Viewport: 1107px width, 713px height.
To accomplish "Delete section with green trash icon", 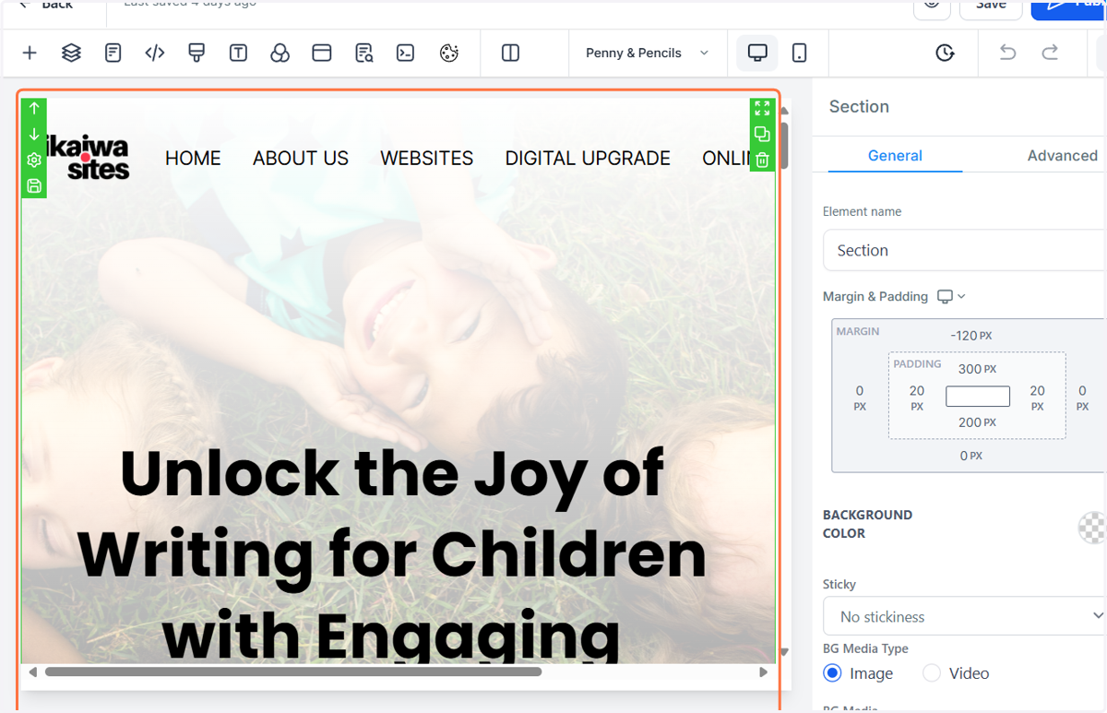I will coord(762,160).
